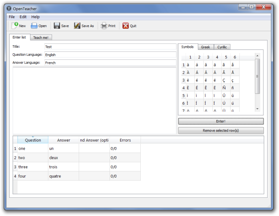Select the 'two' question cell
This screenshot has width=279, height=216.
pos(33,158)
